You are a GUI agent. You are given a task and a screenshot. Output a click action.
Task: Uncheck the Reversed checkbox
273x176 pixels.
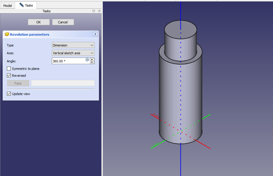pos(9,76)
